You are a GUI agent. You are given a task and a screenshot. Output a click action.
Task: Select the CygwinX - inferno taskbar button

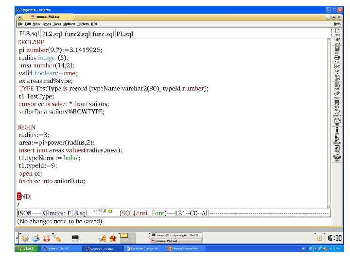[103, 248]
